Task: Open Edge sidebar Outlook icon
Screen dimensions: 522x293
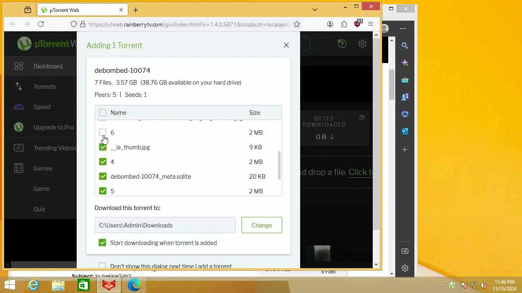Action: coord(405,131)
